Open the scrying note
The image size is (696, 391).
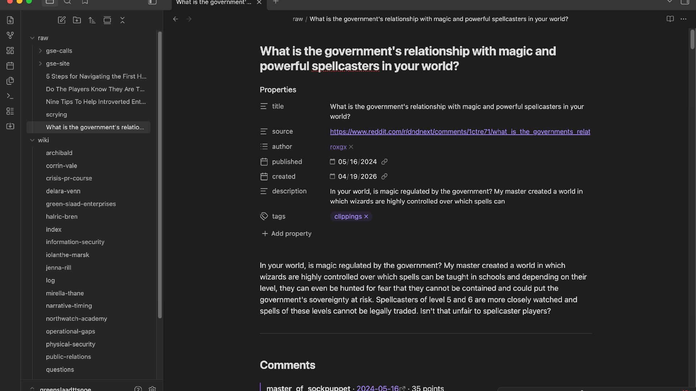click(56, 114)
